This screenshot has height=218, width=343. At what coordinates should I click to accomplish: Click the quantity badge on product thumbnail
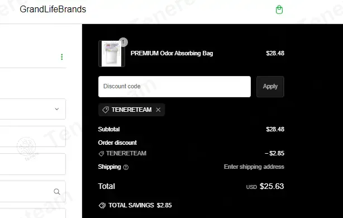click(x=123, y=42)
